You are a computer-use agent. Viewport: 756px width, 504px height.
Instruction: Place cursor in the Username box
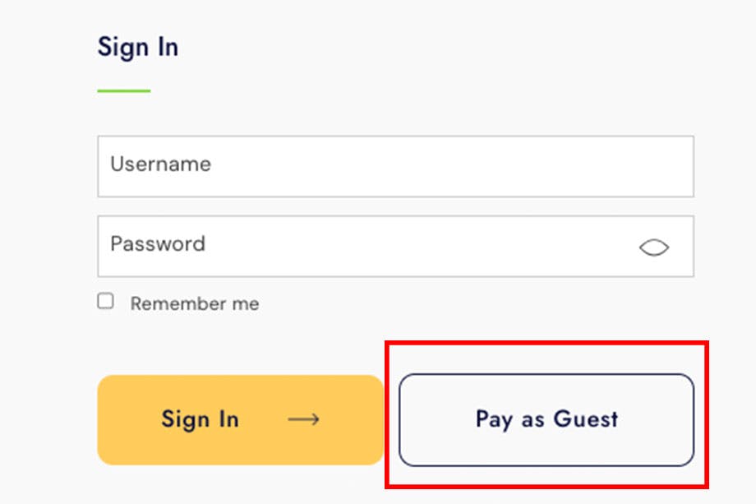(x=395, y=166)
